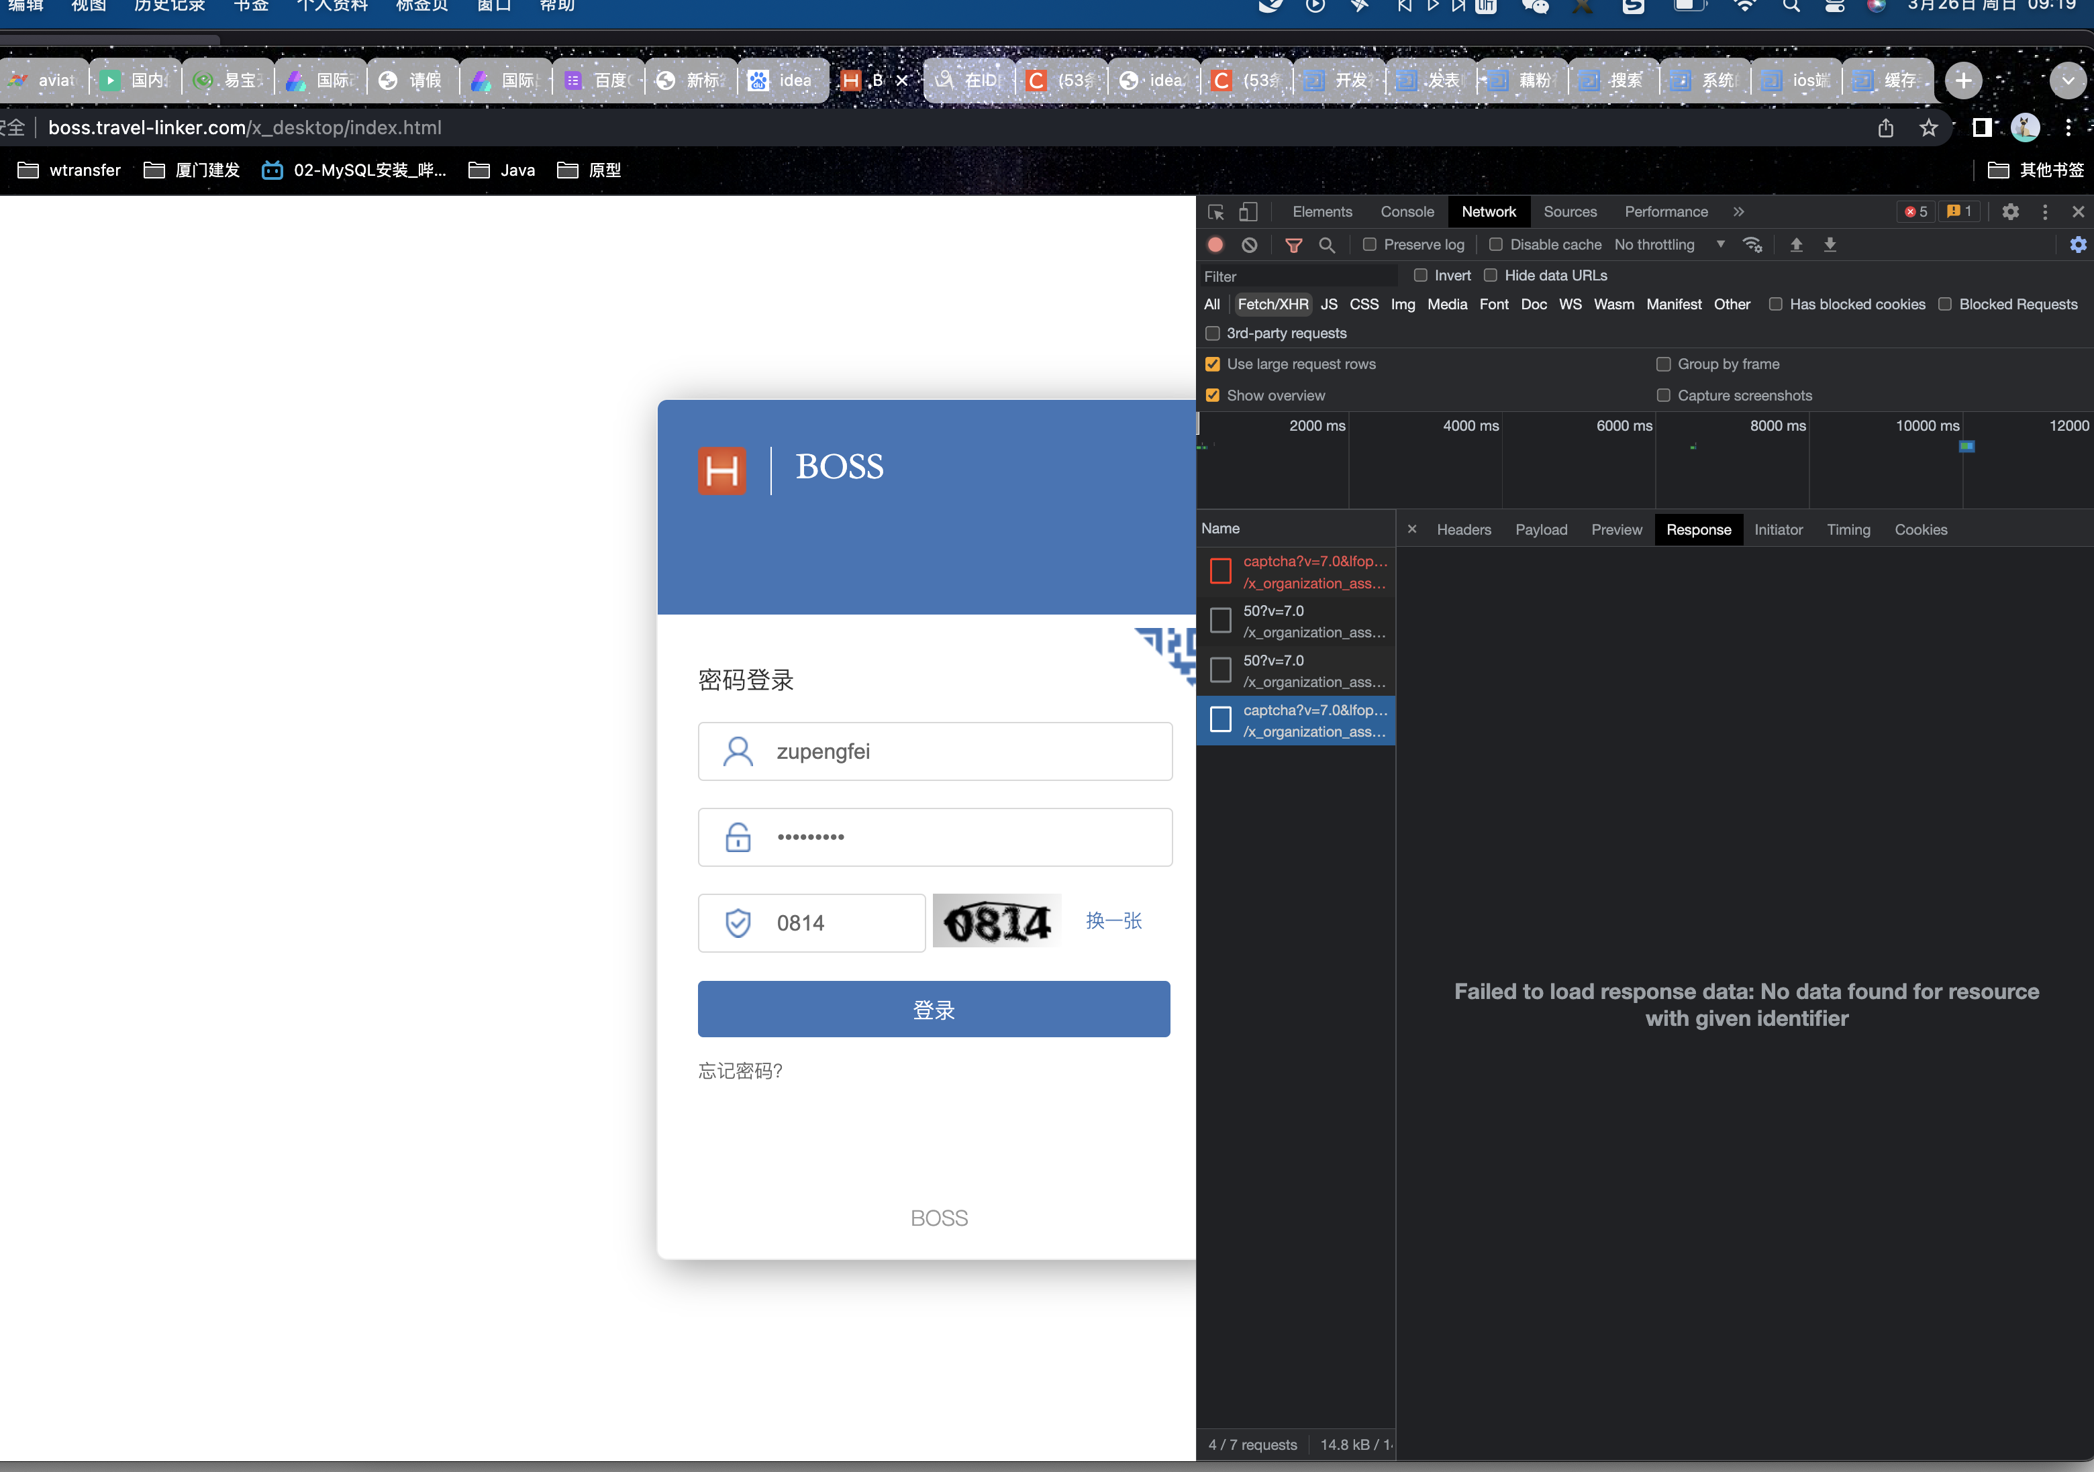Open the Headers tab of request

pyautogui.click(x=1463, y=529)
